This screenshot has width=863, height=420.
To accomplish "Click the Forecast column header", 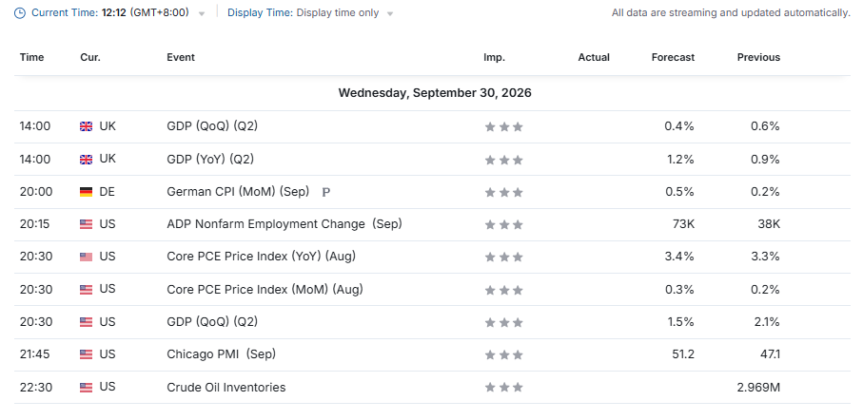I will point(673,57).
